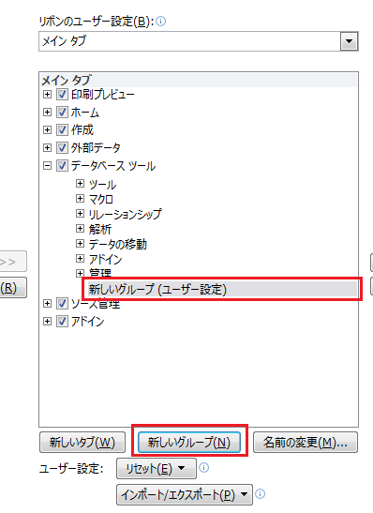Toggle the データベース ツール checkbox

pos(62,166)
